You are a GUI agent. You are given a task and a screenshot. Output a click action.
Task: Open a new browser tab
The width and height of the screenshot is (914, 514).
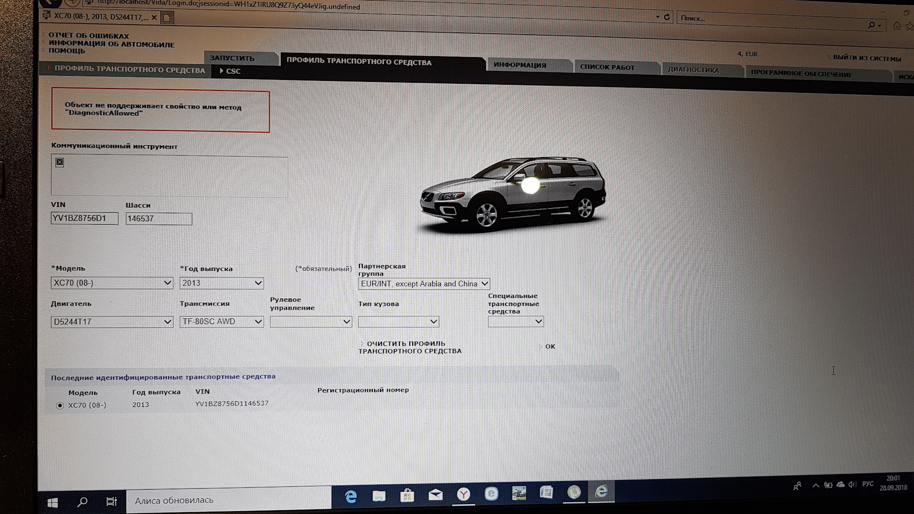click(167, 18)
